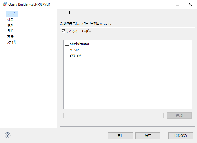Screen dimensions: 197x143
Task: Click the 保存 button
Action: point(148,135)
